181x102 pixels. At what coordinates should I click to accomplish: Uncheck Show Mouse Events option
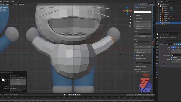pos(135,59)
